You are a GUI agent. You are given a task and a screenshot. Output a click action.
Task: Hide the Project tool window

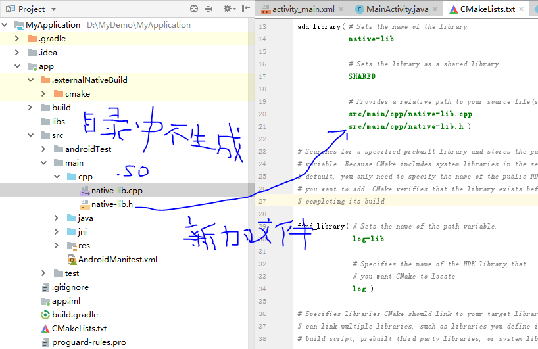pos(246,9)
